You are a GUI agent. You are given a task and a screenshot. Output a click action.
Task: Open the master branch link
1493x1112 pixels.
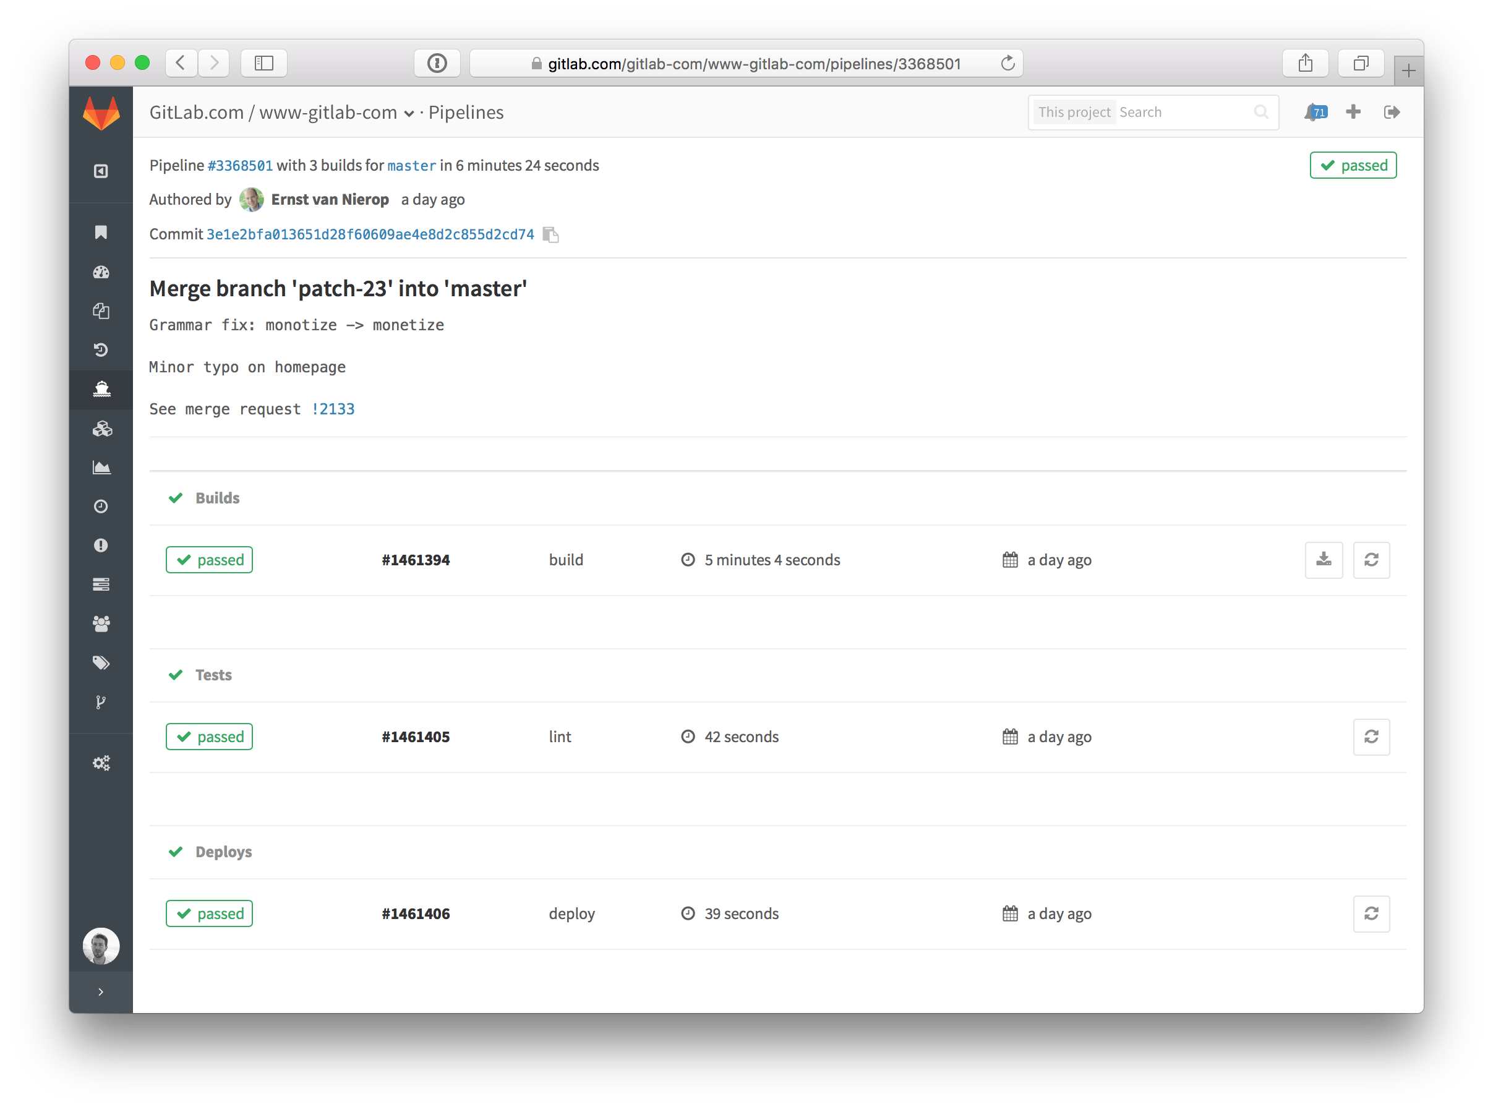pos(411,166)
